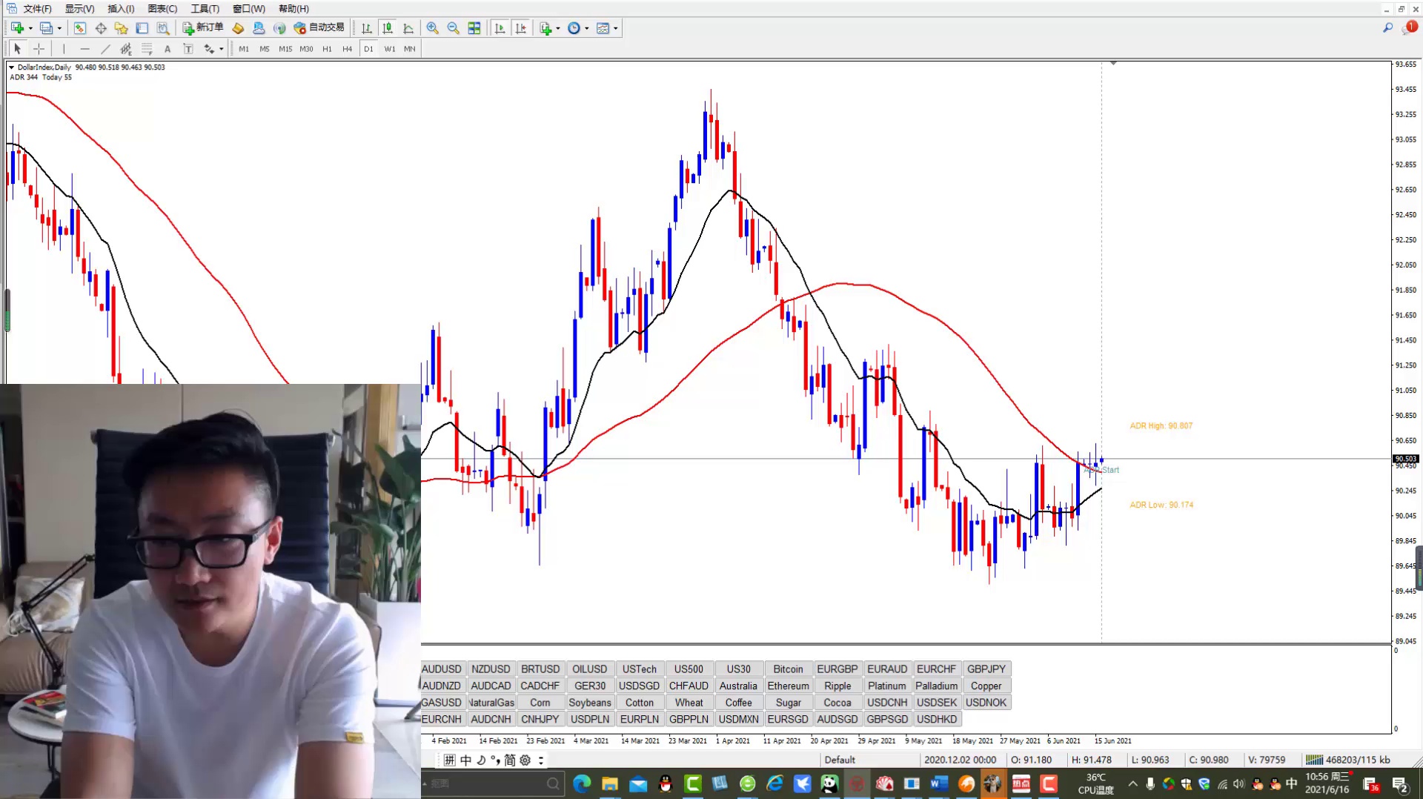Open the Market Watch panel

tap(80, 28)
